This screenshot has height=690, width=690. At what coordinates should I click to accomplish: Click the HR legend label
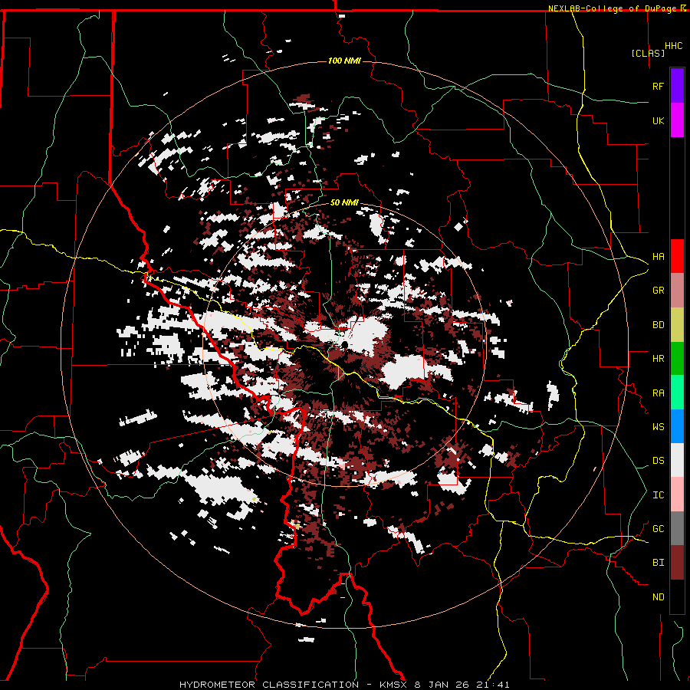click(x=658, y=359)
